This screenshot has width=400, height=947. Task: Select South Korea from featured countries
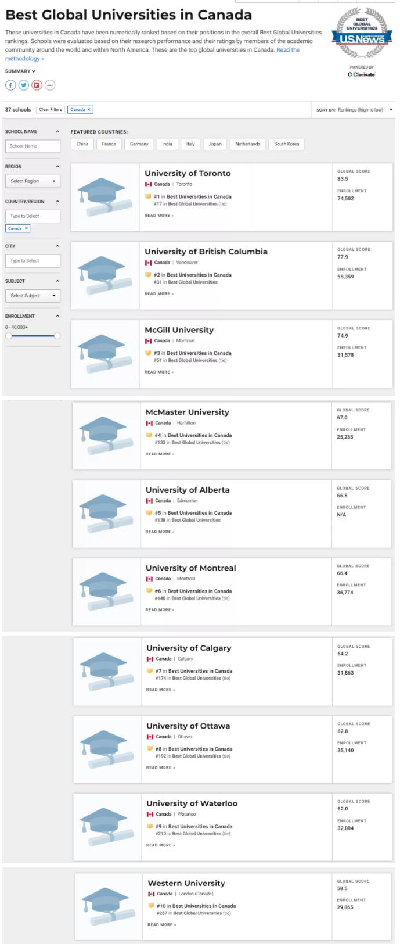click(x=286, y=144)
